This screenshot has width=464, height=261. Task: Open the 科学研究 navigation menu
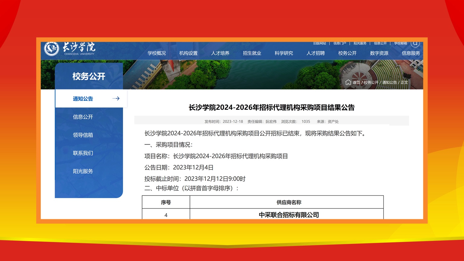coord(284,53)
